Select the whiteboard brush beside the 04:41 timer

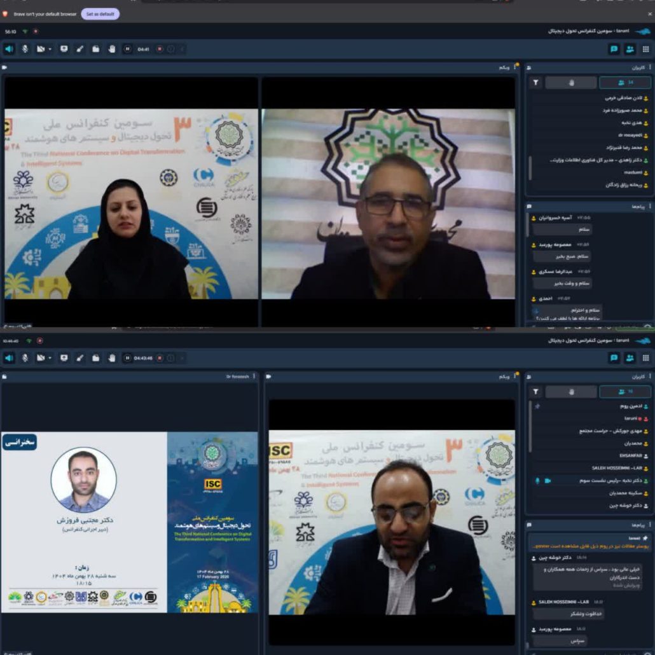pos(80,49)
